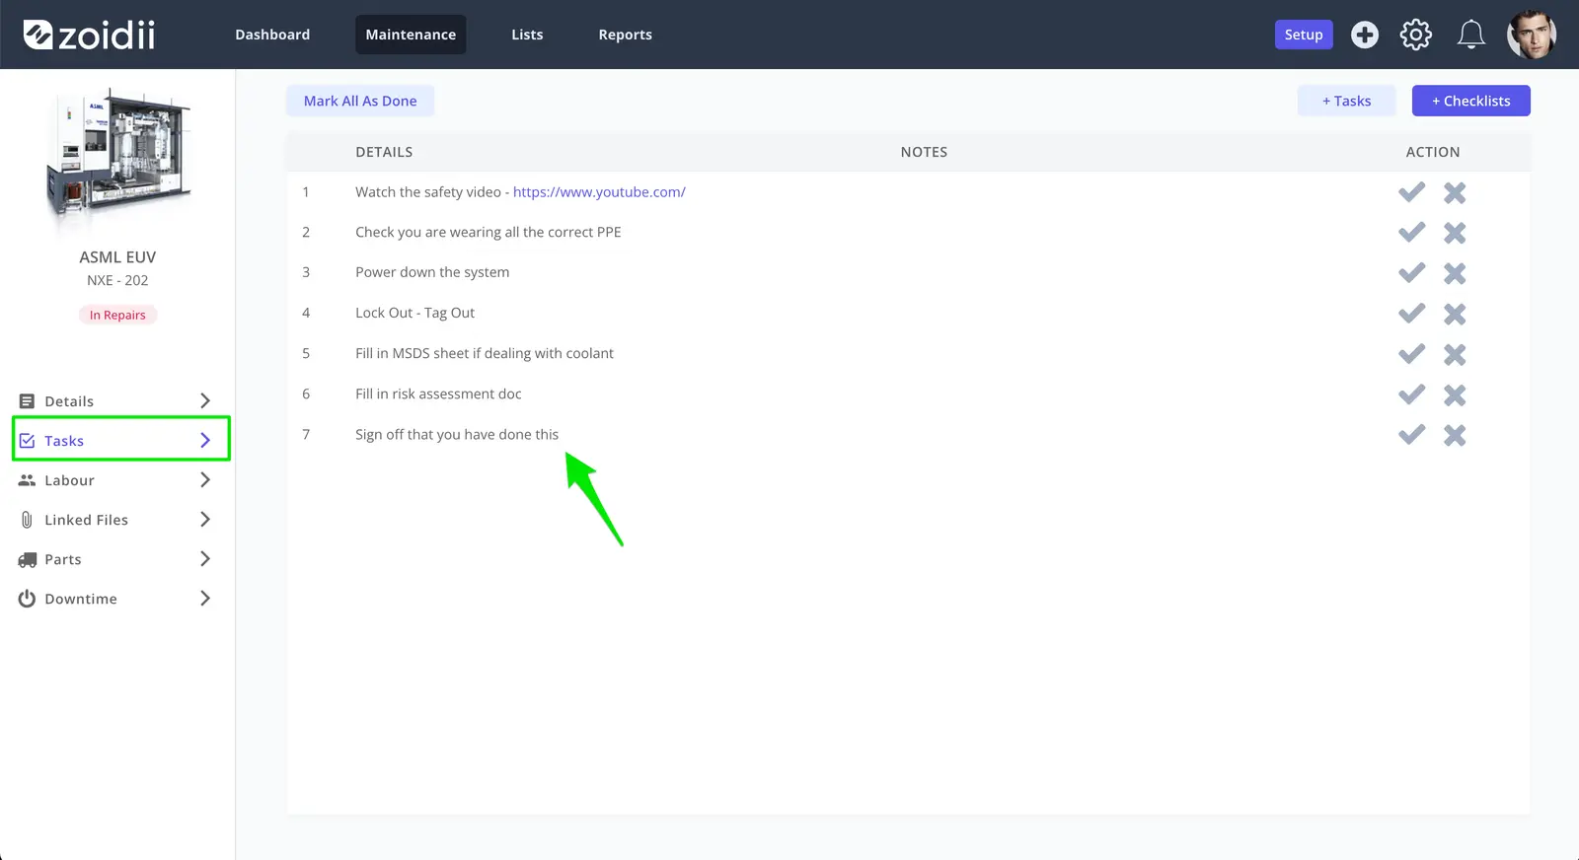Click the Parts truck icon
The image size is (1579, 860).
(x=27, y=559)
